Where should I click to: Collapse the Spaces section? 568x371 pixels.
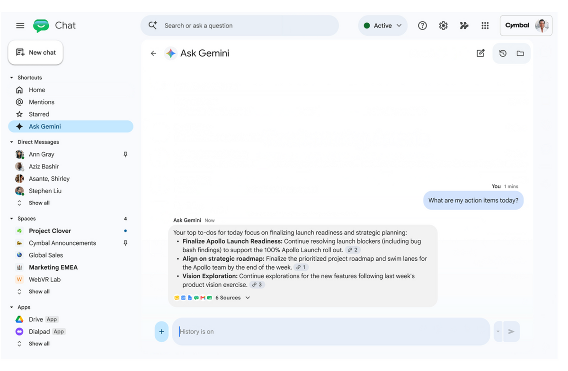11,219
